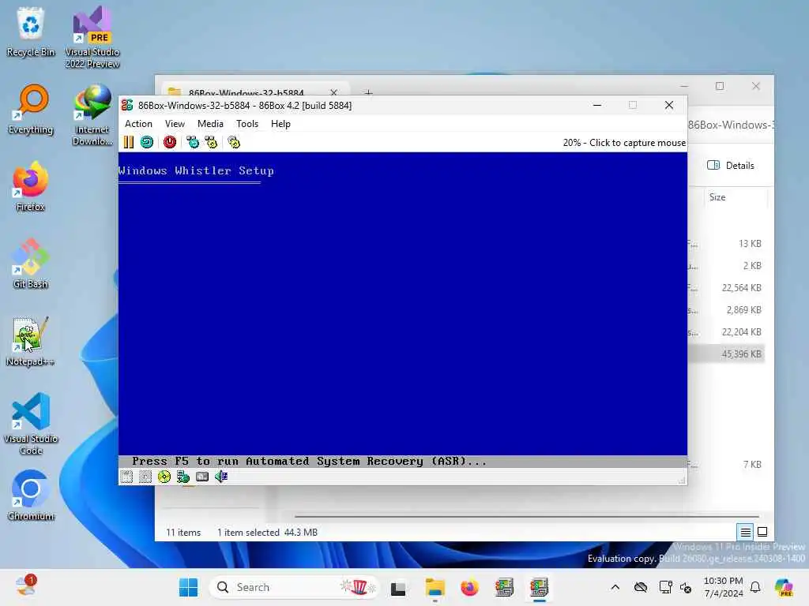
Task: Switch Explorer to details list view
Action: pyautogui.click(x=746, y=532)
